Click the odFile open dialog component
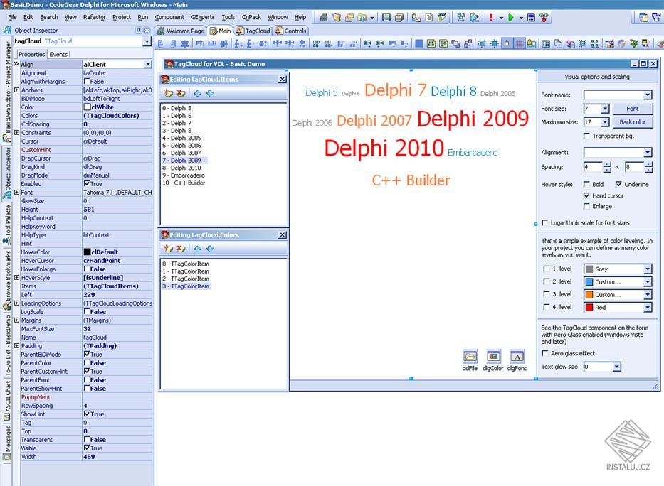 pyautogui.click(x=469, y=356)
